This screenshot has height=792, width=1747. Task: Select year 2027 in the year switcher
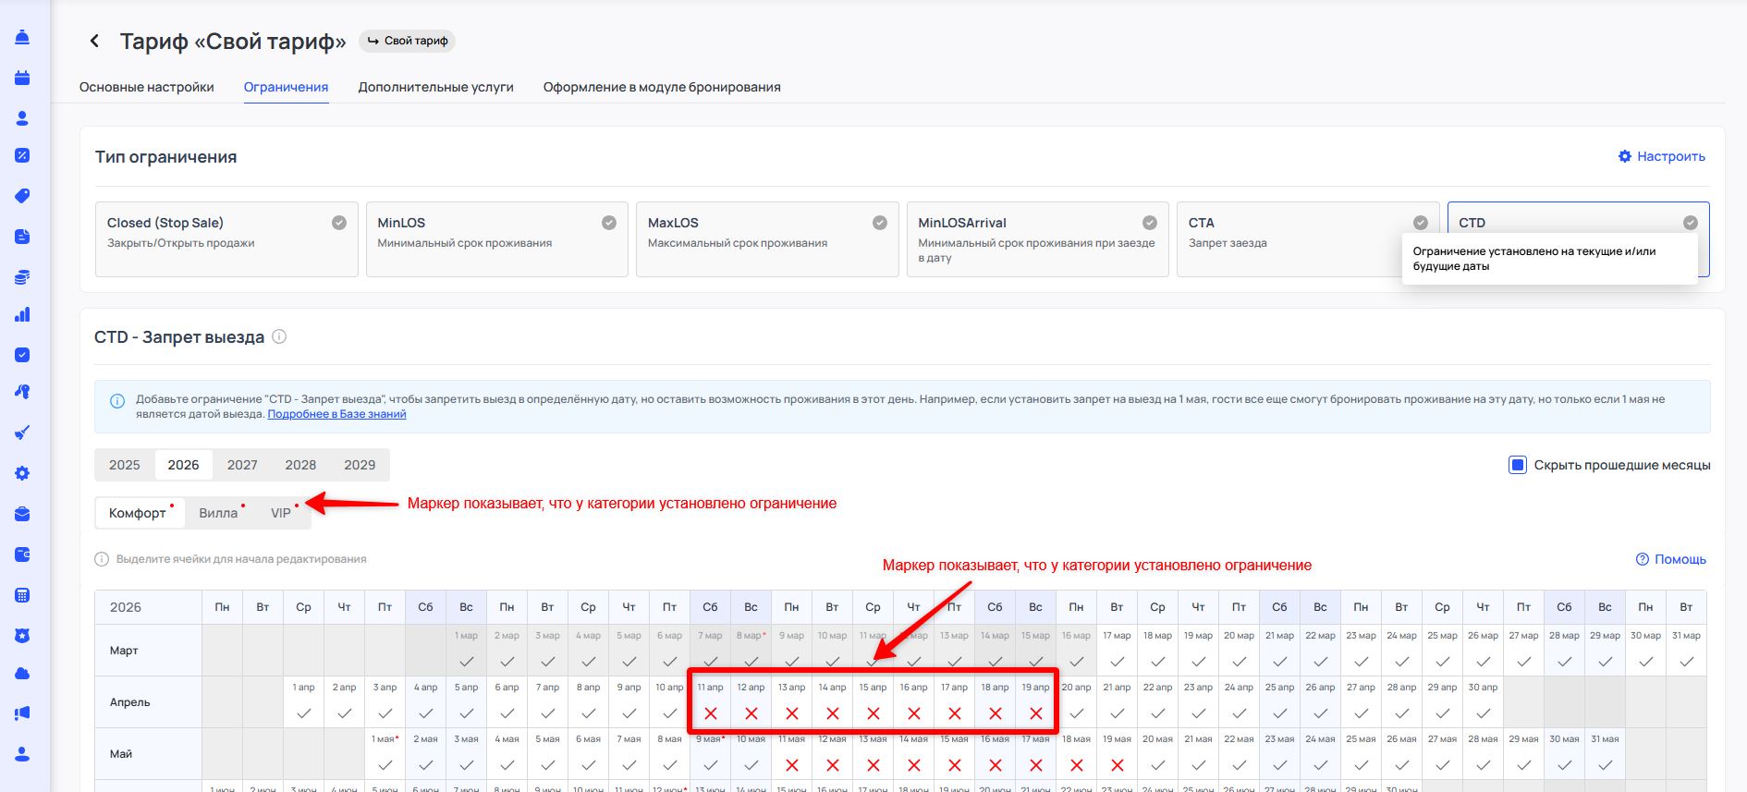coord(242,465)
